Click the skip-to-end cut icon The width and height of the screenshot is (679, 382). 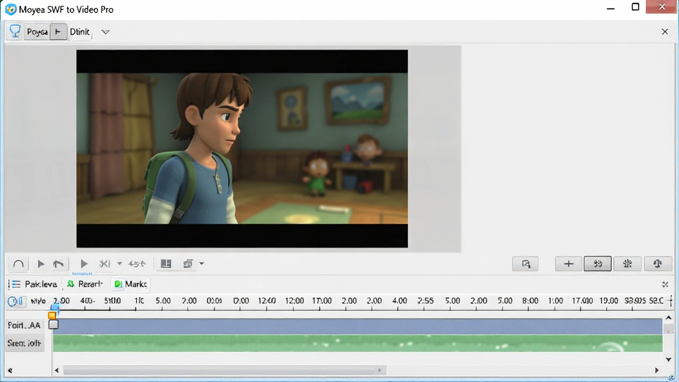pos(104,264)
